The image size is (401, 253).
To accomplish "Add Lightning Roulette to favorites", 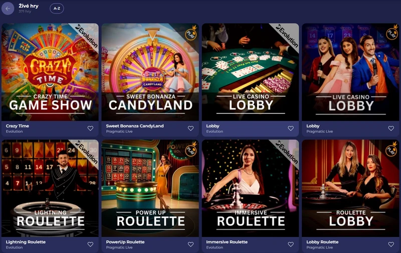I will tap(91, 244).
